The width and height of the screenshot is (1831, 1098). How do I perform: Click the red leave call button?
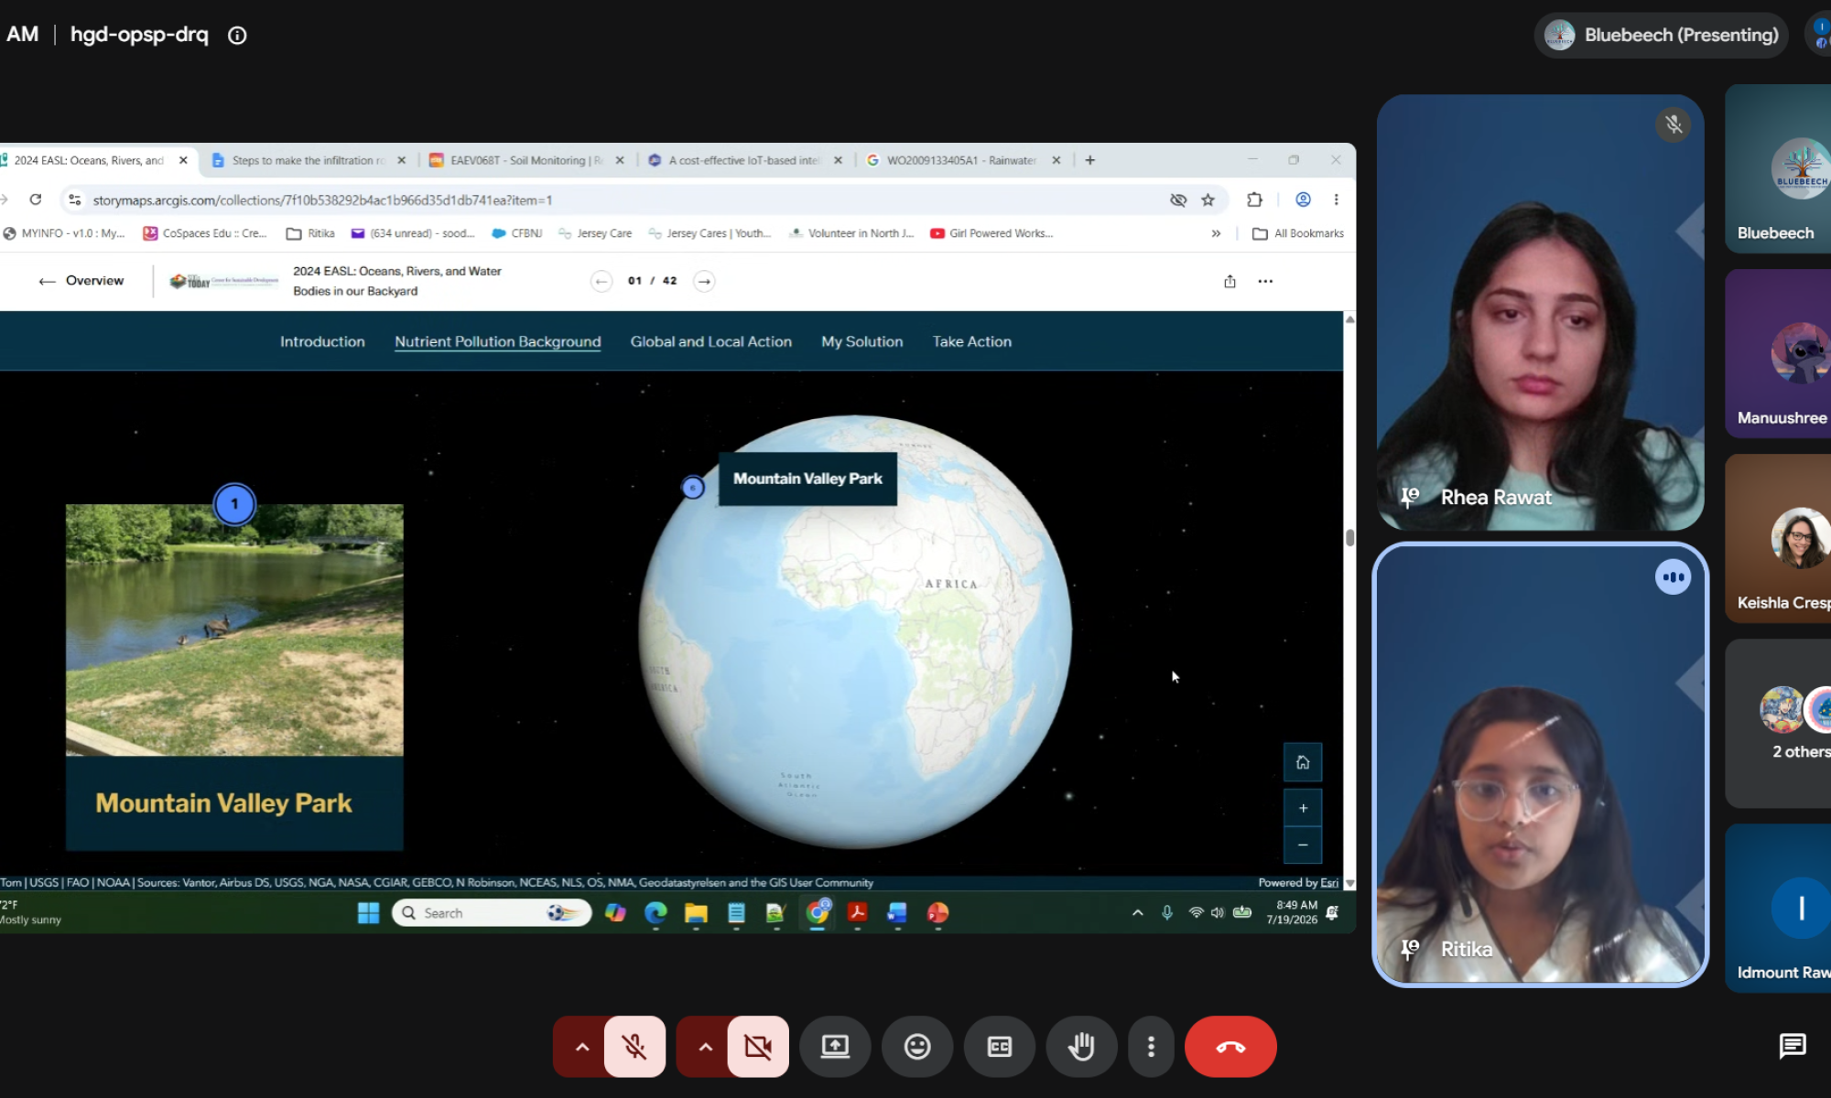pos(1230,1046)
